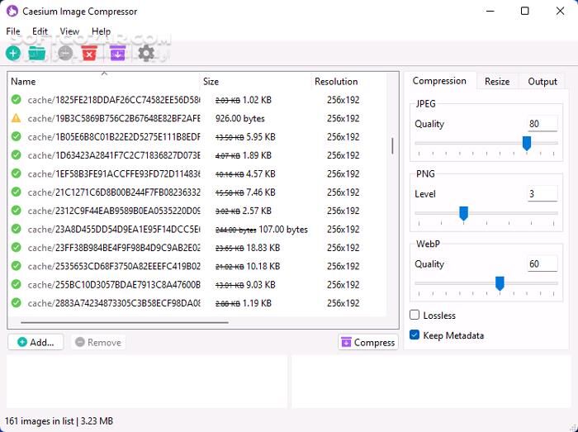Click warning icon on cache/19B3C5869B row
Screen dimensions: 578x432
click(16, 118)
